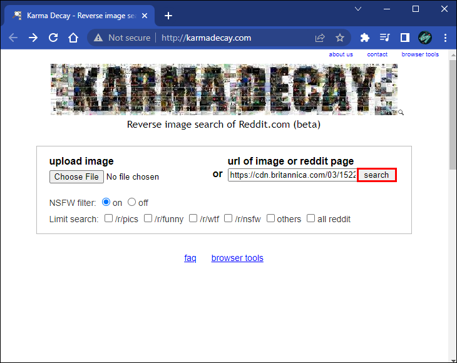Open a new tab with plus button
The width and height of the screenshot is (457, 363).
click(x=168, y=16)
